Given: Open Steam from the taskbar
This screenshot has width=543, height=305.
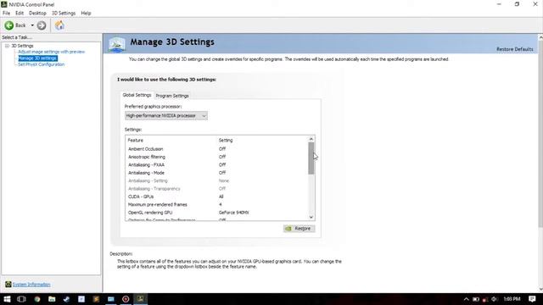Looking at the screenshot, I should (66, 299).
